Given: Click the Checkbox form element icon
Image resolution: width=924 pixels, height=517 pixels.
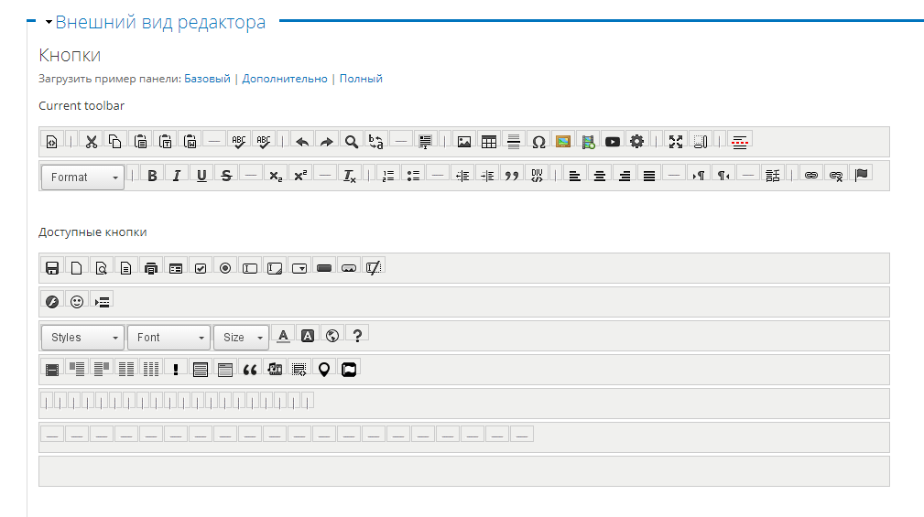Looking at the screenshot, I should pyautogui.click(x=201, y=268).
